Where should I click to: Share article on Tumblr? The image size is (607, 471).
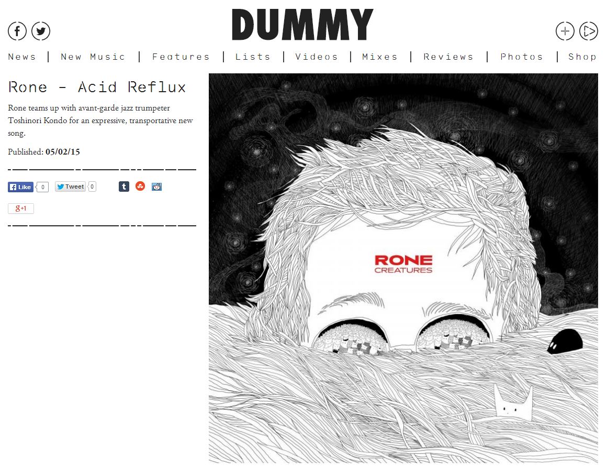tap(124, 187)
